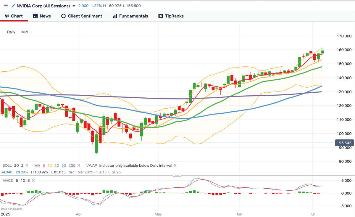Image resolution: width=355 pixels, height=217 pixels.
Task: Click the 80.000 price axis label
Action: click(x=345, y=162)
